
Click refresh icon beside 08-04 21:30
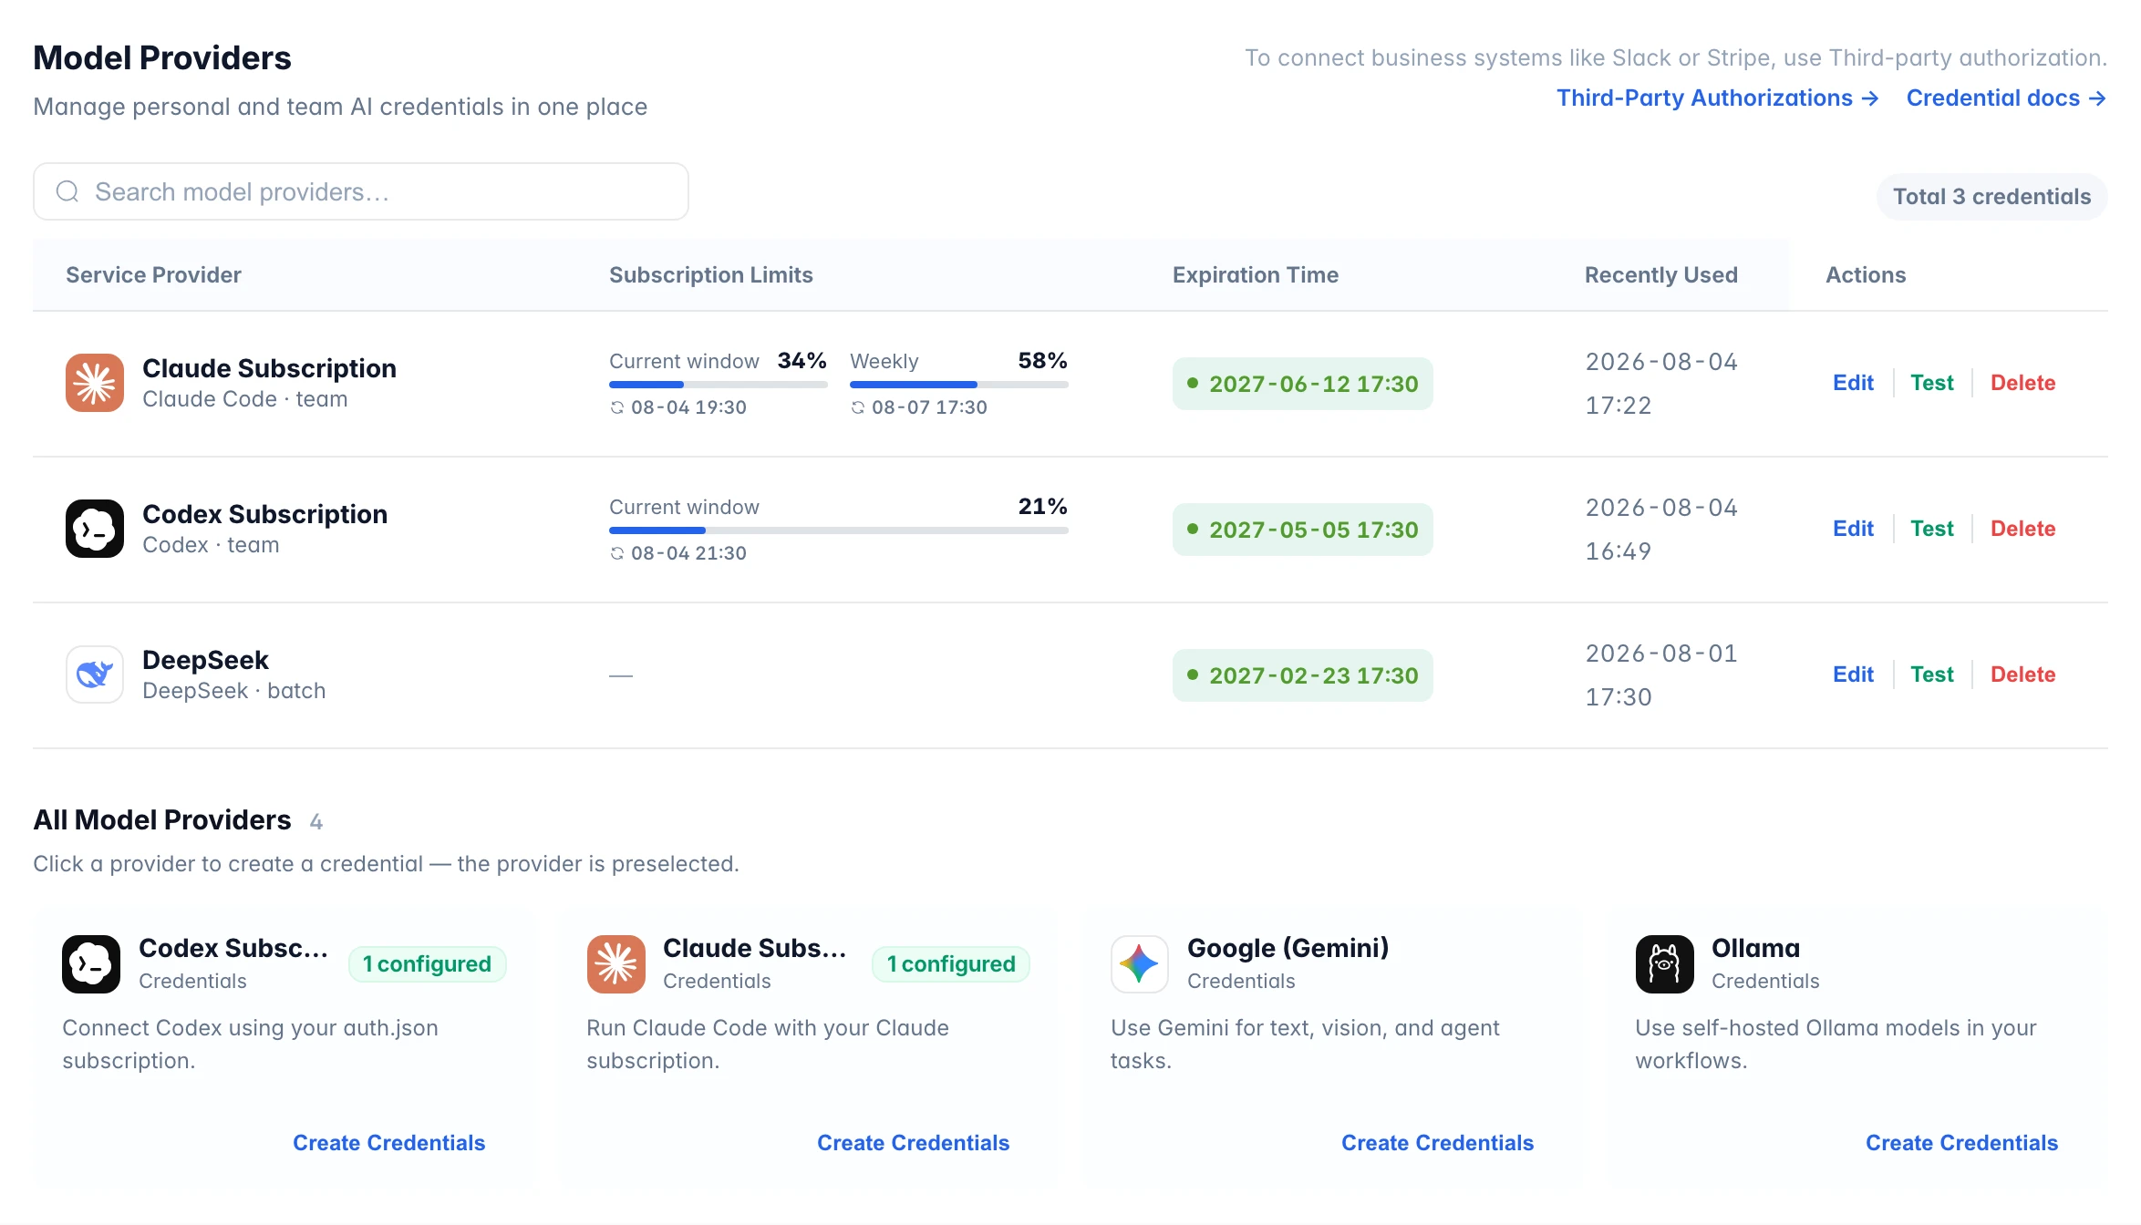617,553
